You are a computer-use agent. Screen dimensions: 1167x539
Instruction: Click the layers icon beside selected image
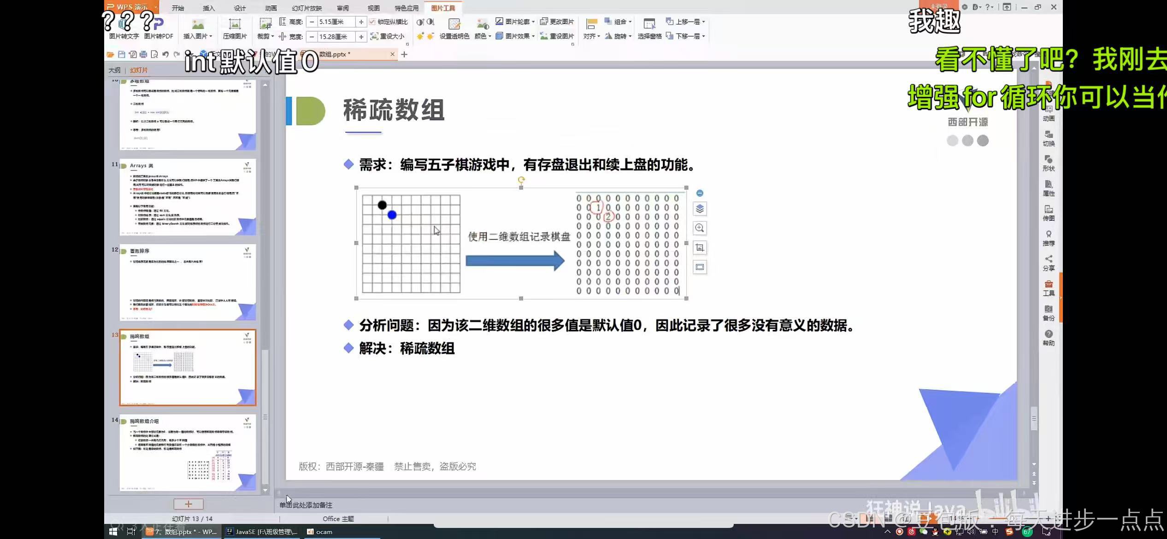[700, 209]
